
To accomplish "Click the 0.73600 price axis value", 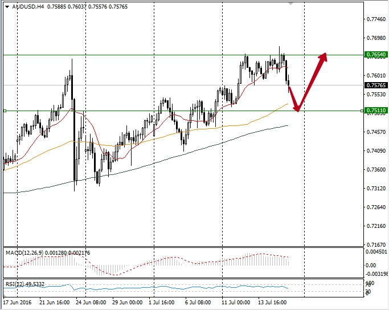I will (x=376, y=169).
